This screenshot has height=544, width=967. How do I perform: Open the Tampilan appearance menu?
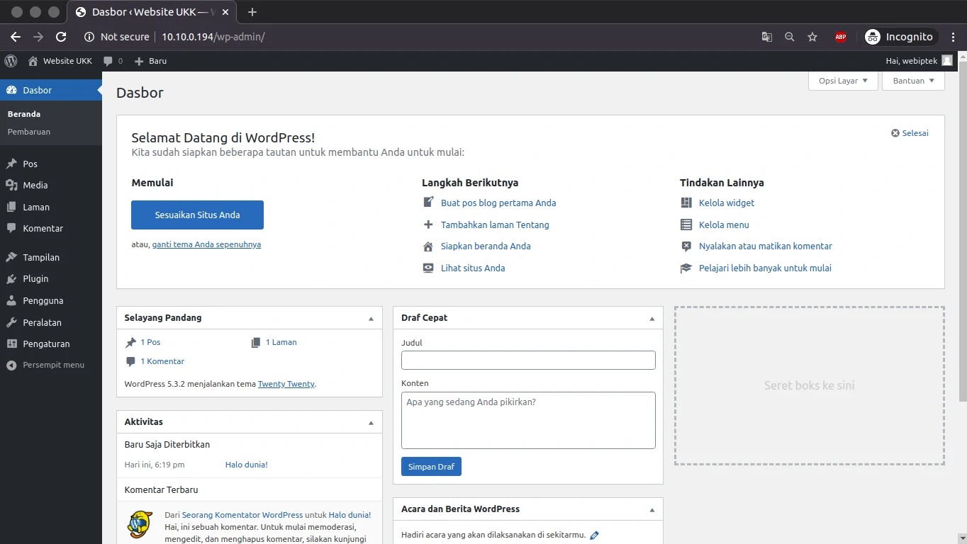tap(51, 257)
